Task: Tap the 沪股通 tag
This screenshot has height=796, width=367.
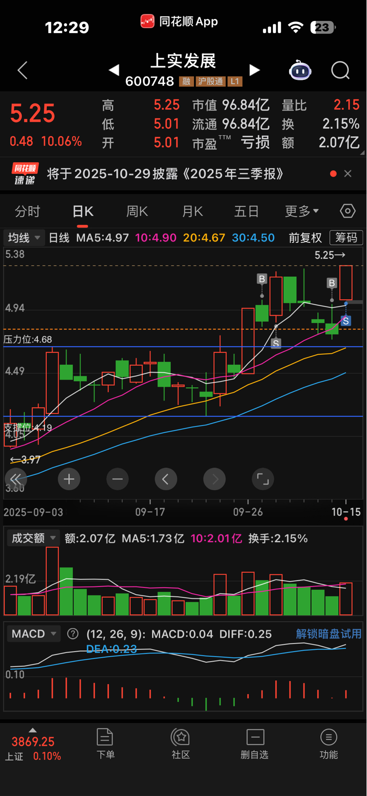Action: click(x=210, y=81)
